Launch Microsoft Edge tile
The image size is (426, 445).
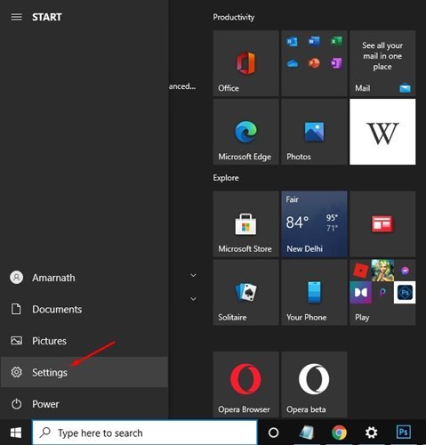click(x=245, y=132)
